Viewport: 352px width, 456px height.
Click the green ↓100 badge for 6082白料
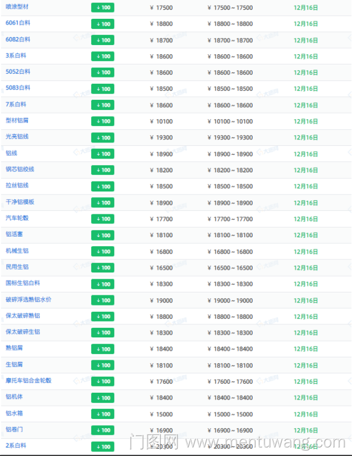[x=103, y=40]
